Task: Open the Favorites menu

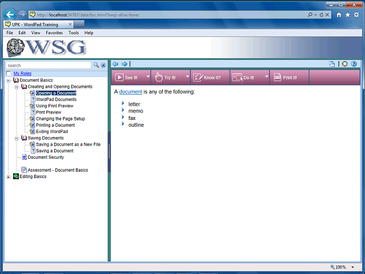Action: coord(54,33)
